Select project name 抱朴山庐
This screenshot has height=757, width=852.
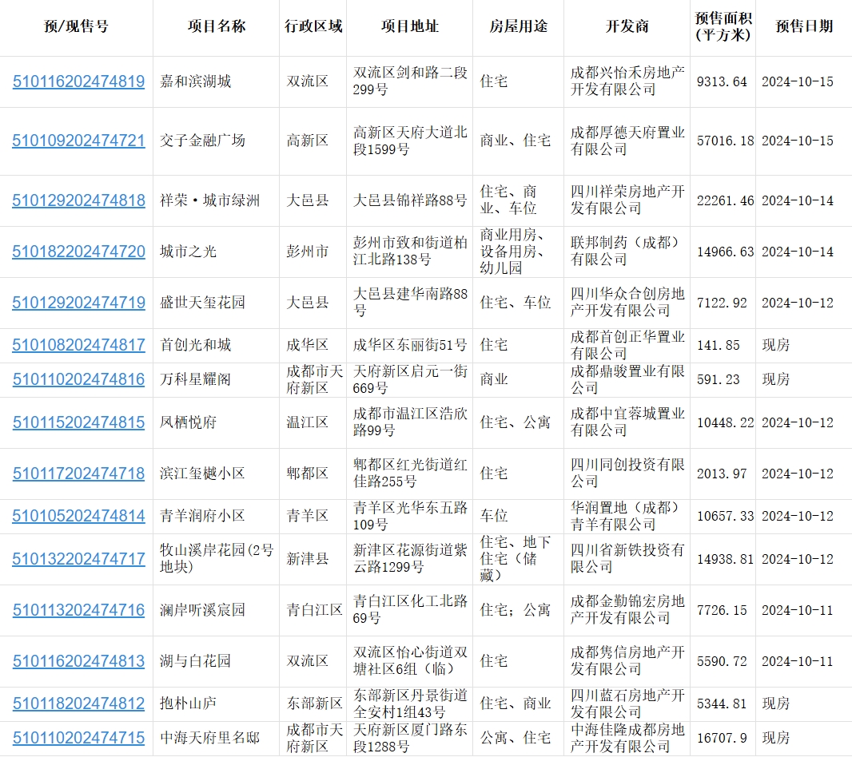coord(188,703)
